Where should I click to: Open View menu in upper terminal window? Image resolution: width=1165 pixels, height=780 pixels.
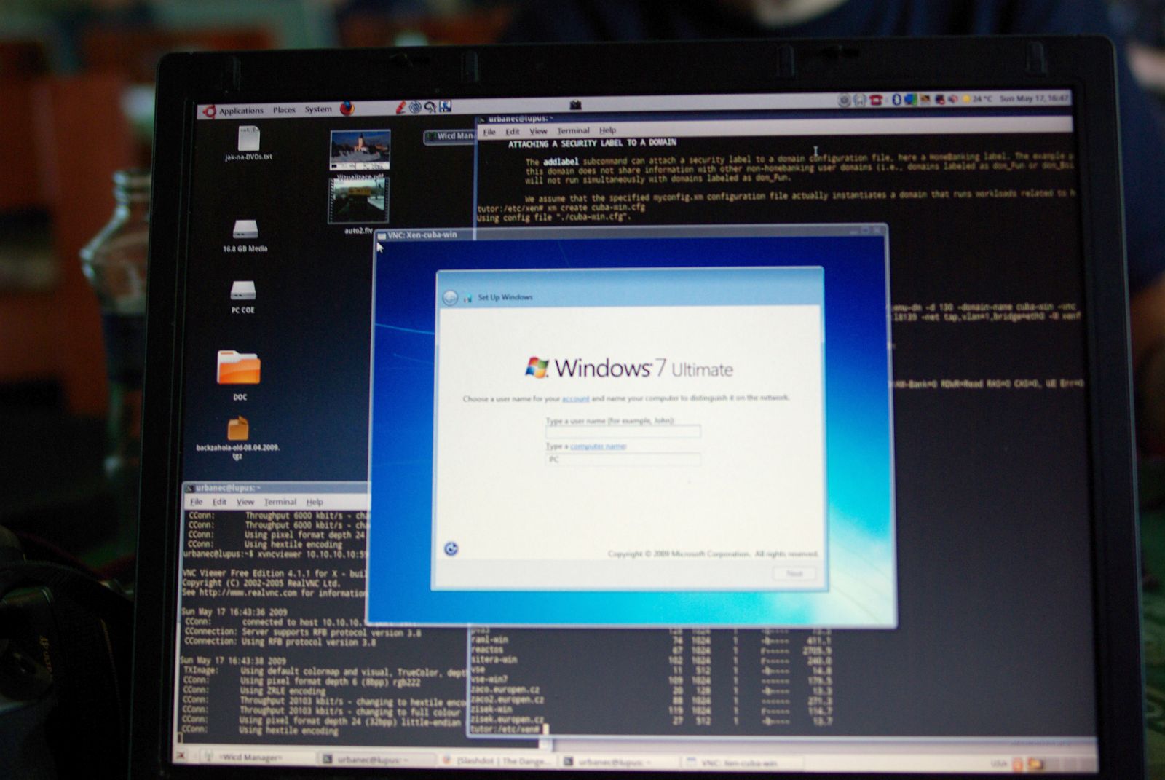tap(538, 131)
